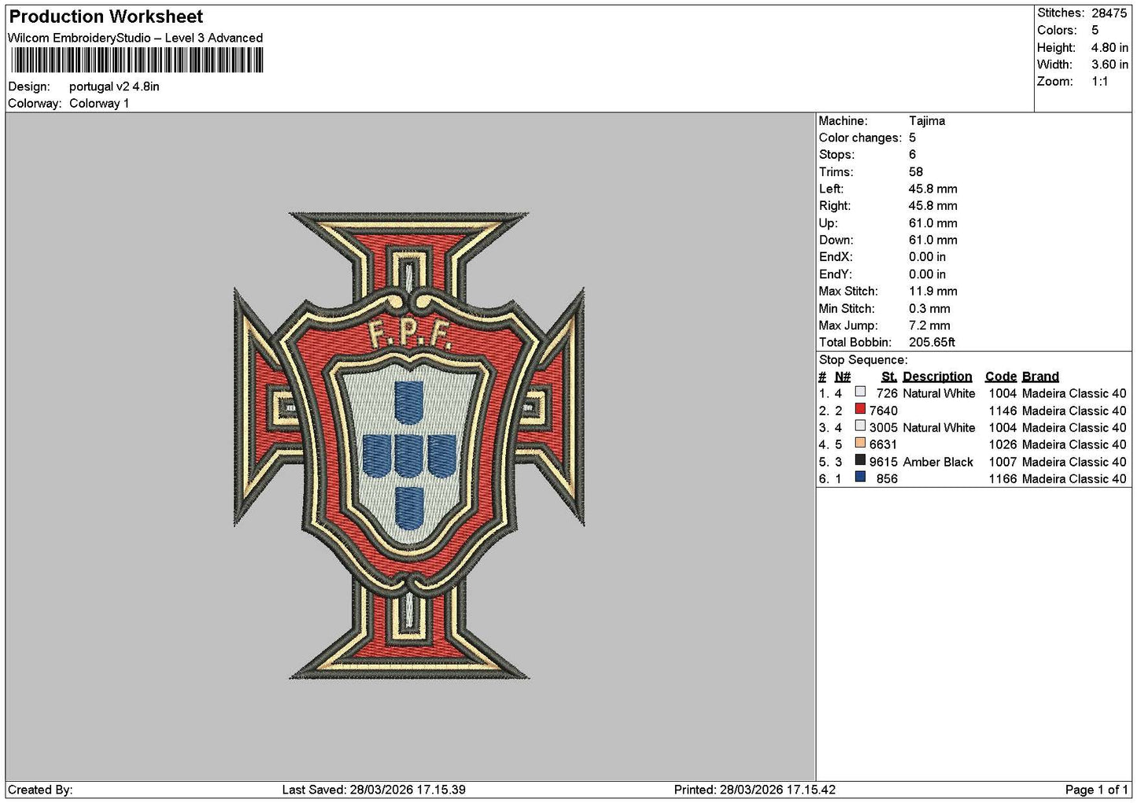The image size is (1137, 803).
Task: Click the Colors value in the top-right summary
Action: pos(1095,30)
